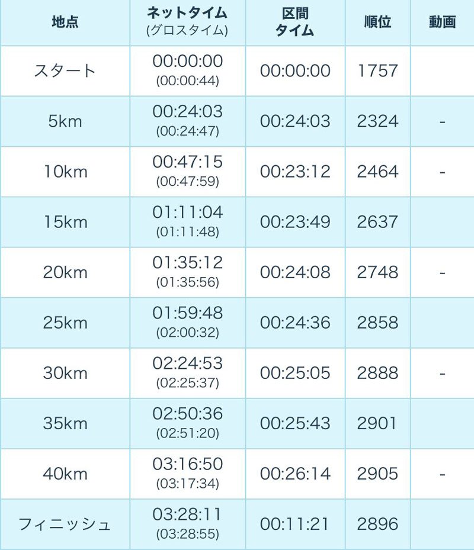Click the dash in the 40km 動画 cell

[x=442, y=475]
